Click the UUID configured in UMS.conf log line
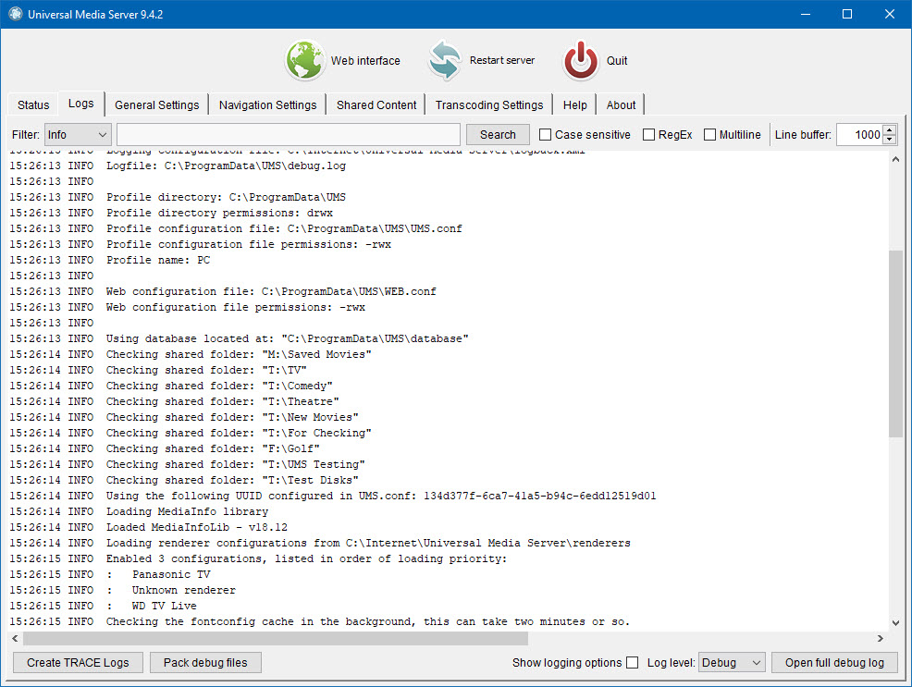912x687 pixels. point(333,496)
